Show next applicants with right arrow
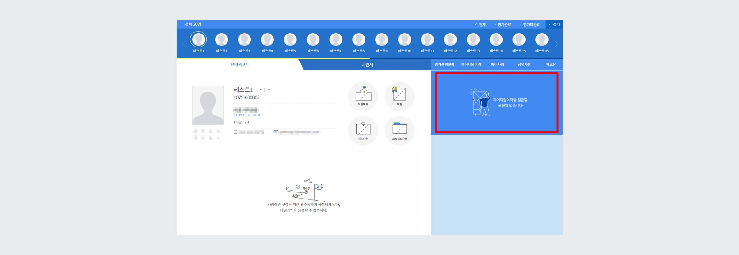 coord(557,44)
